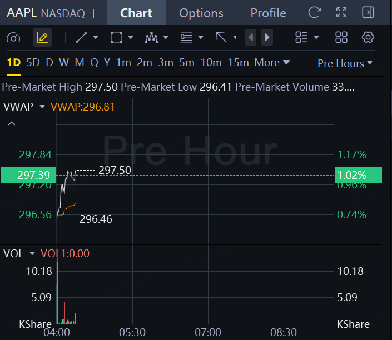392x340 pixels.
Task: Click the AAPL ticker symbol
Action: point(22,12)
